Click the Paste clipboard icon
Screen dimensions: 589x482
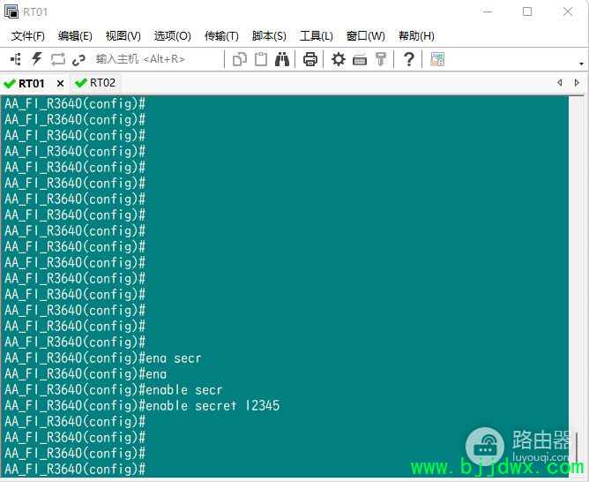pyautogui.click(x=261, y=59)
